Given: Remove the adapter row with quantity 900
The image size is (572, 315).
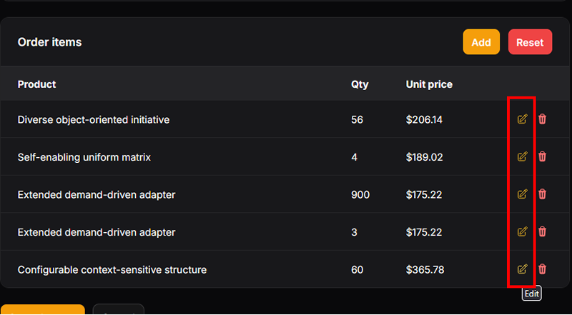Looking at the screenshot, I should point(542,194).
